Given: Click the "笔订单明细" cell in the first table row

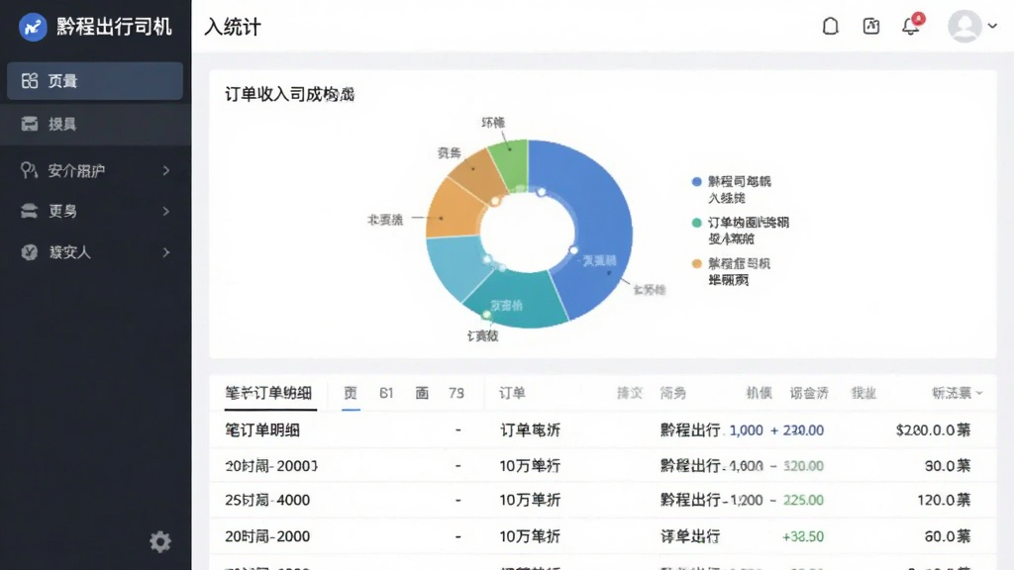Looking at the screenshot, I should 261,430.
